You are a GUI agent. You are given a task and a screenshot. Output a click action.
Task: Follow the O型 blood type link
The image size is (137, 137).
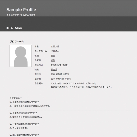(53, 60)
